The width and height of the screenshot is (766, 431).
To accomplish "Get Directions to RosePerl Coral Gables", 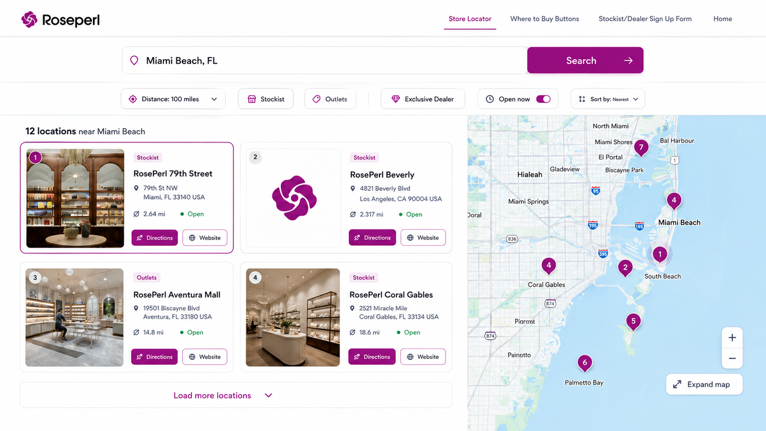I will click(372, 356).
